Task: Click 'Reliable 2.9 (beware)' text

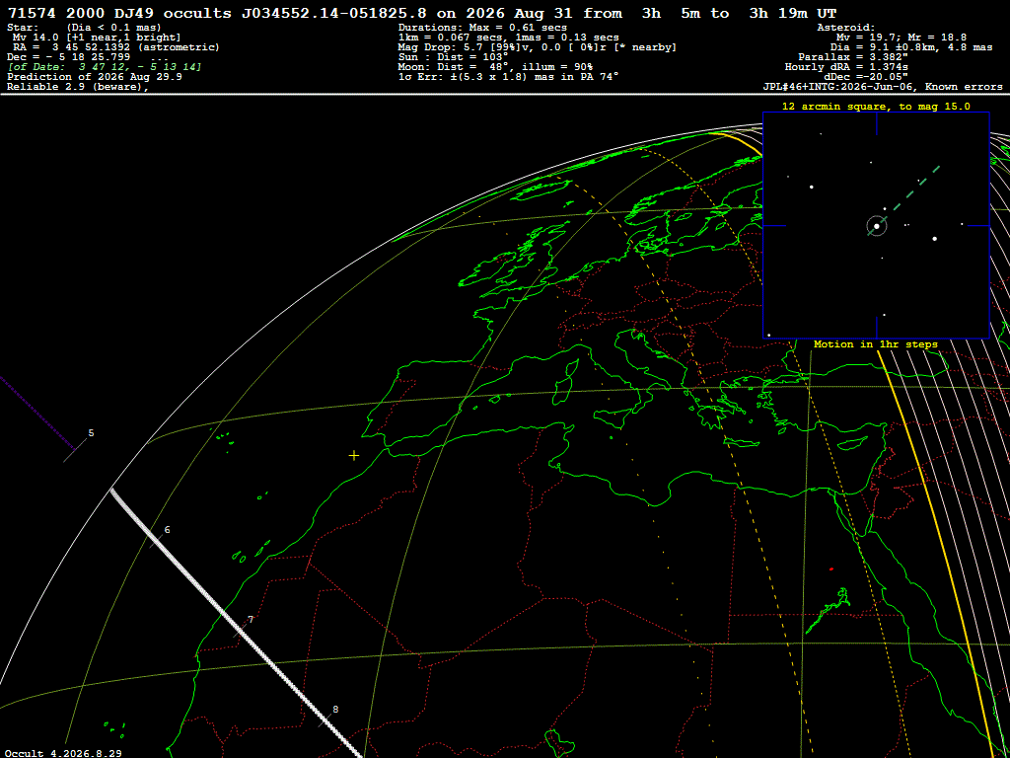Action: [x=78, y=87]
